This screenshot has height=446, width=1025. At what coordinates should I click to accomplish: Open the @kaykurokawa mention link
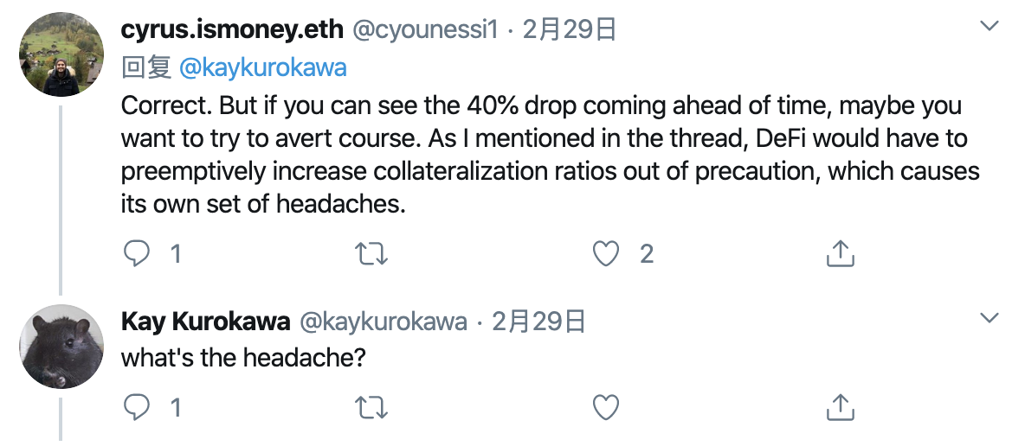(x=262, y=68)
